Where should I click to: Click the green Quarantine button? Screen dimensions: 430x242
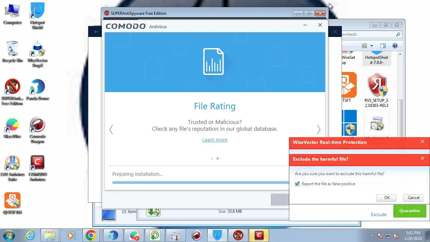click(410, 211)
